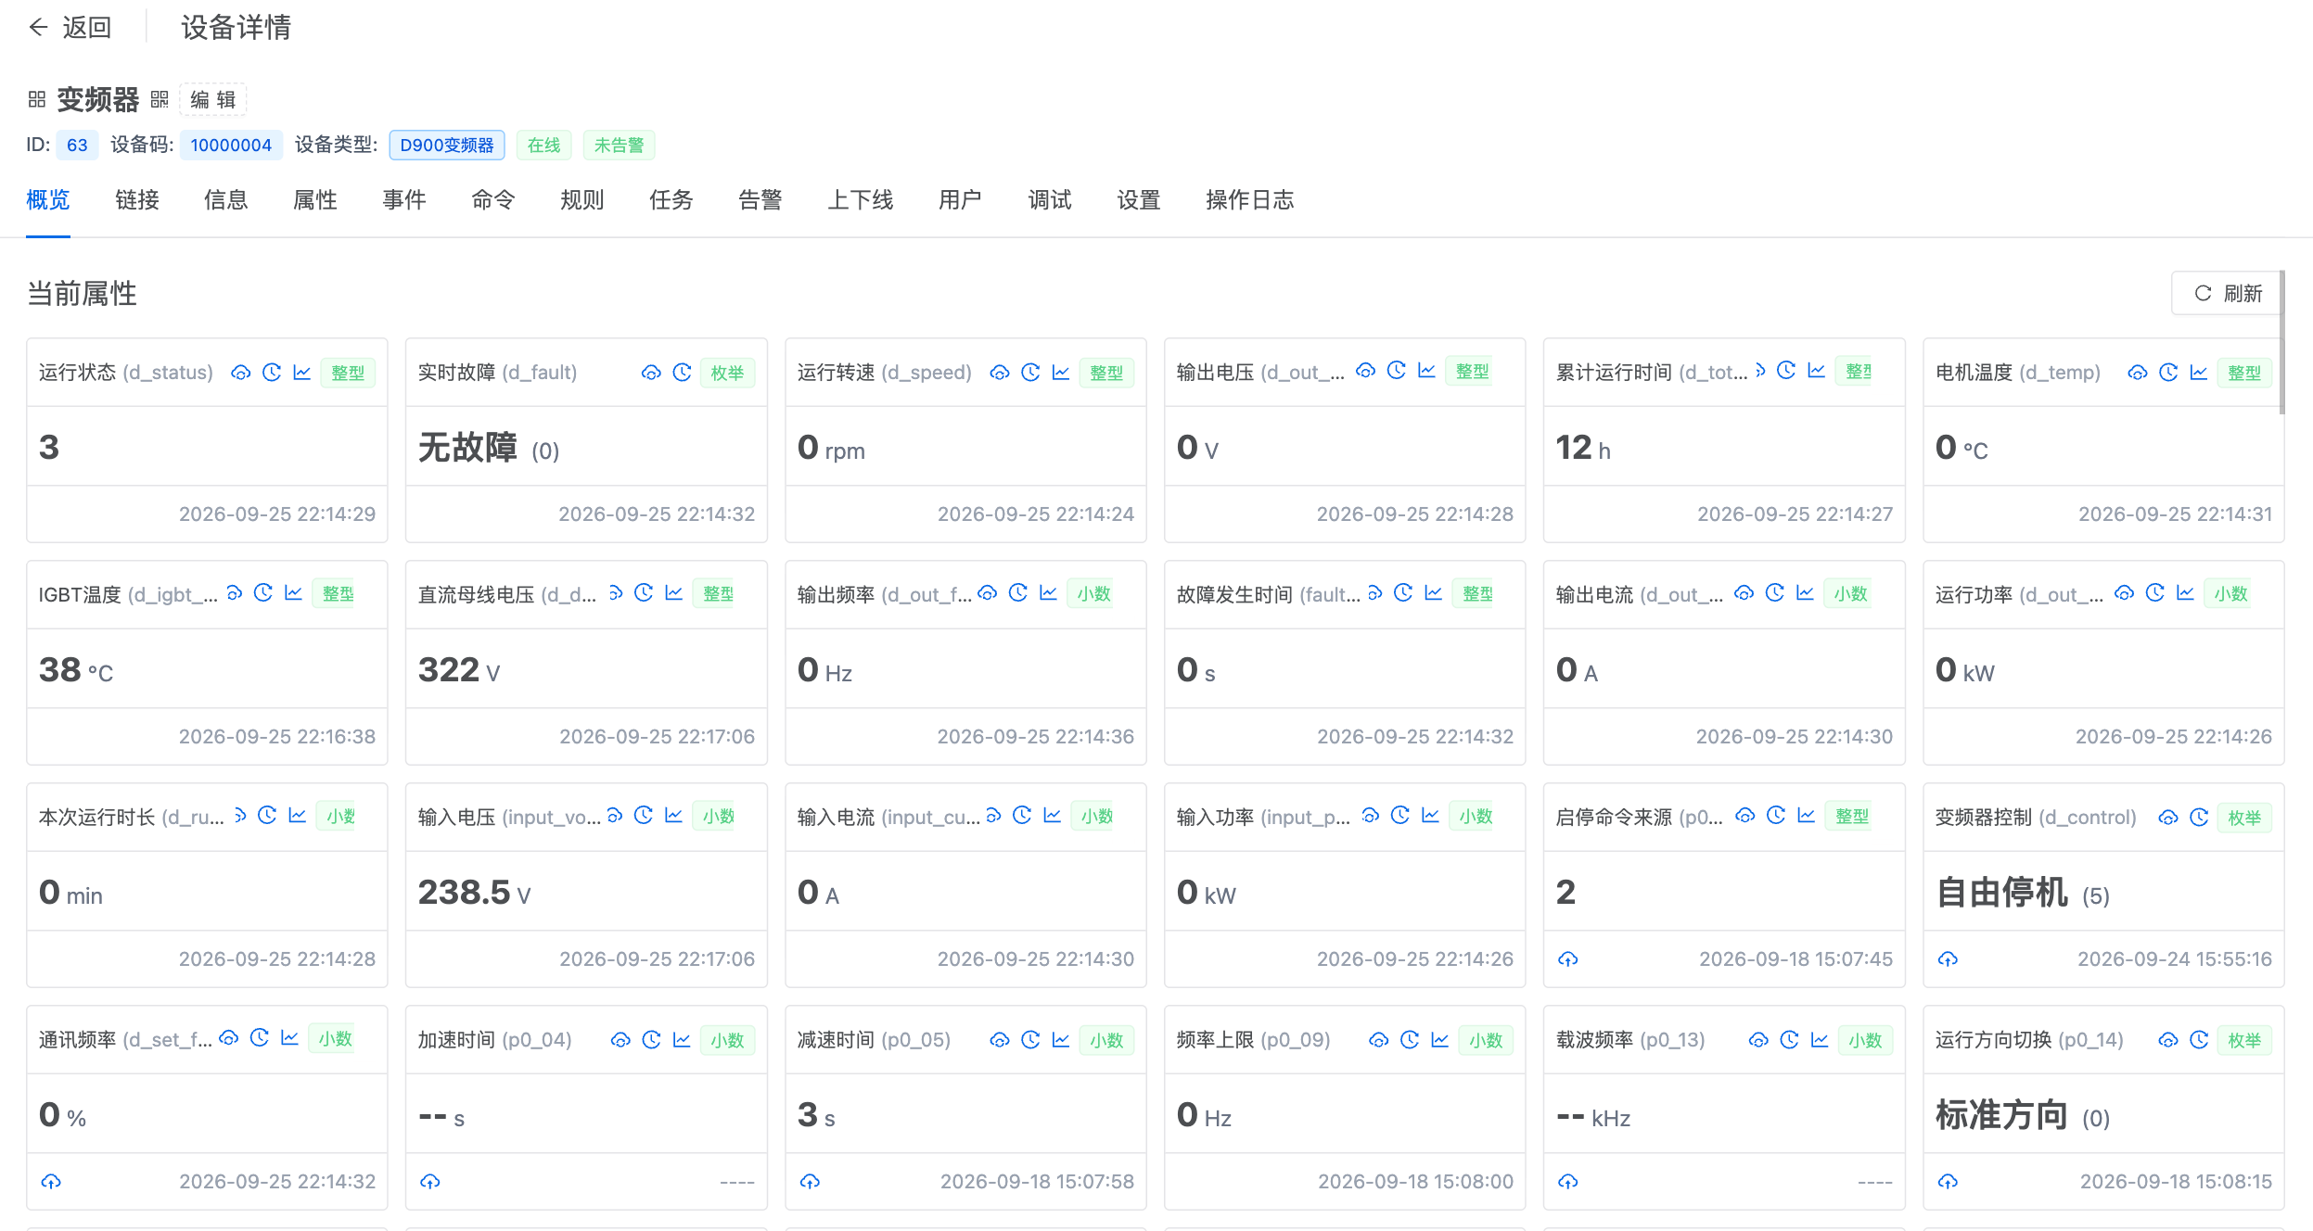Switch to the 链接 tab
Image resolution: width=2313 pixels, height=1231 pixels.
click(137, 200)
